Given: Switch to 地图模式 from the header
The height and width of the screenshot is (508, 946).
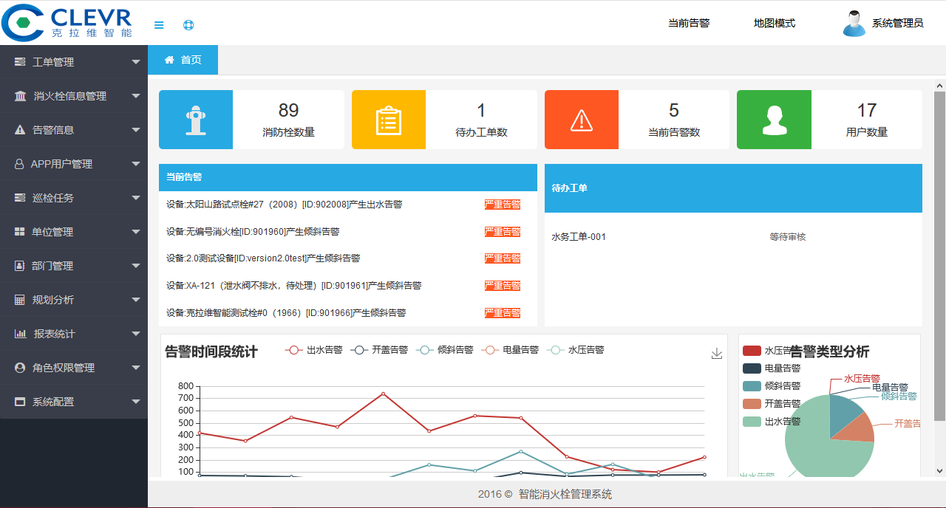Looking at the screenshot, I should point(774,23).
